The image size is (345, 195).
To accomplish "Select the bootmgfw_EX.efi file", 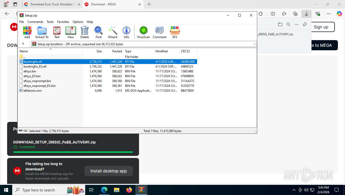I will point(108,67).
